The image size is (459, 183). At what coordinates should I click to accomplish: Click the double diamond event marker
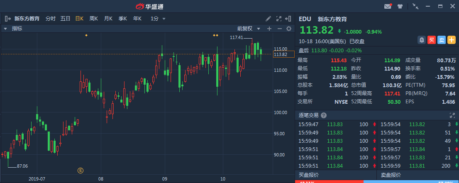click(x=215, y=35)
